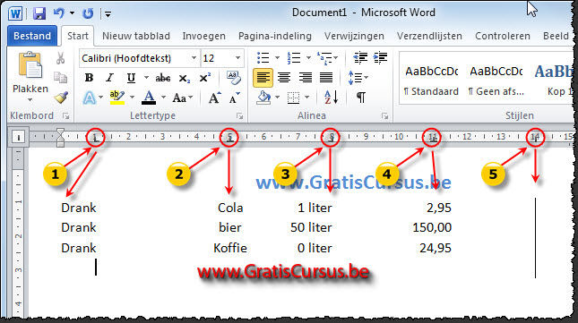Save the document with the floppy icon
The height and width of the screenshot is (323, 578).
click(x=39, y=13)
